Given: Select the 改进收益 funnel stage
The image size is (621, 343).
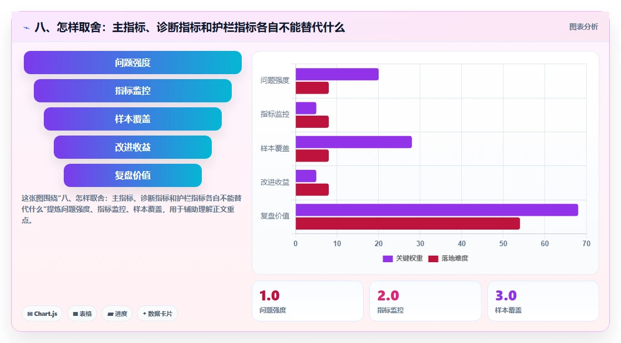Looking at the screenshot, I should [x=133, y=147].
